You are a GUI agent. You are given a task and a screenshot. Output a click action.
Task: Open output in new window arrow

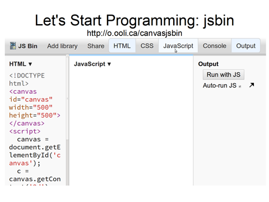pyautogui.click(x=252, y=85)
